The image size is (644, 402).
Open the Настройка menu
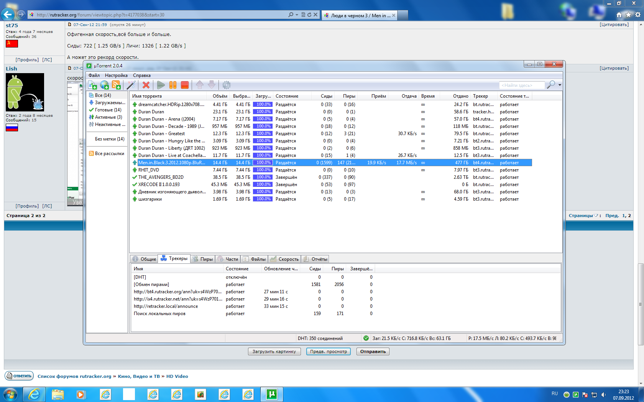[x=116, y=75]
